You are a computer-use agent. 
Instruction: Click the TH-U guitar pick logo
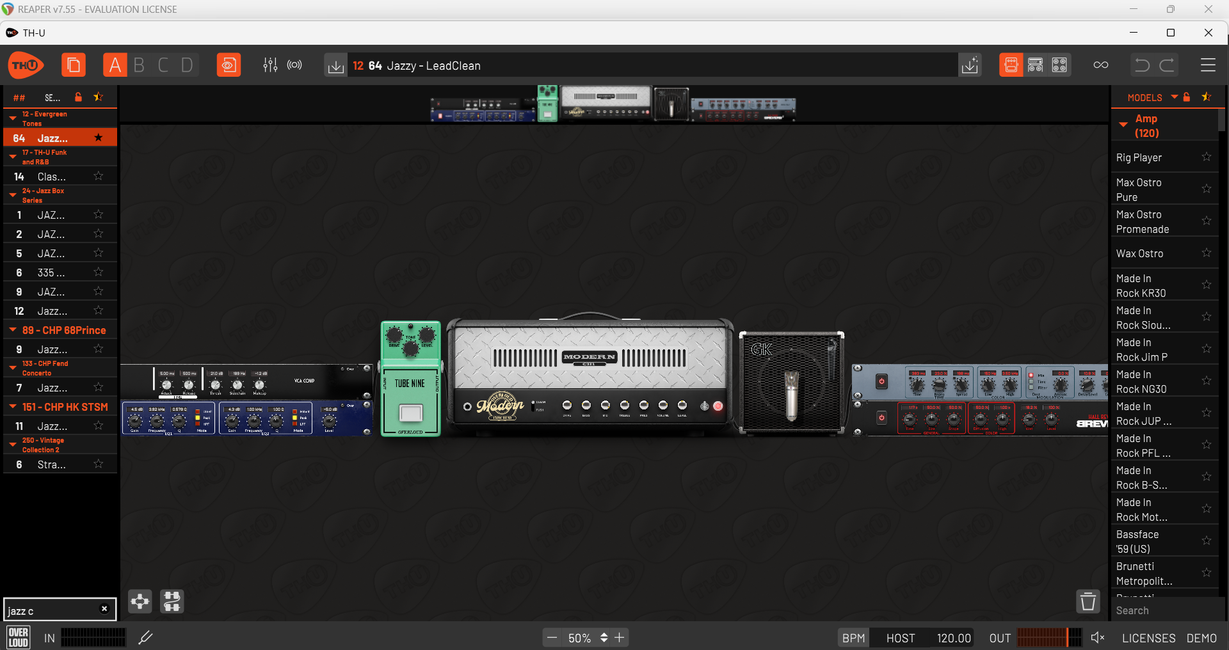(x=26, y=65)
